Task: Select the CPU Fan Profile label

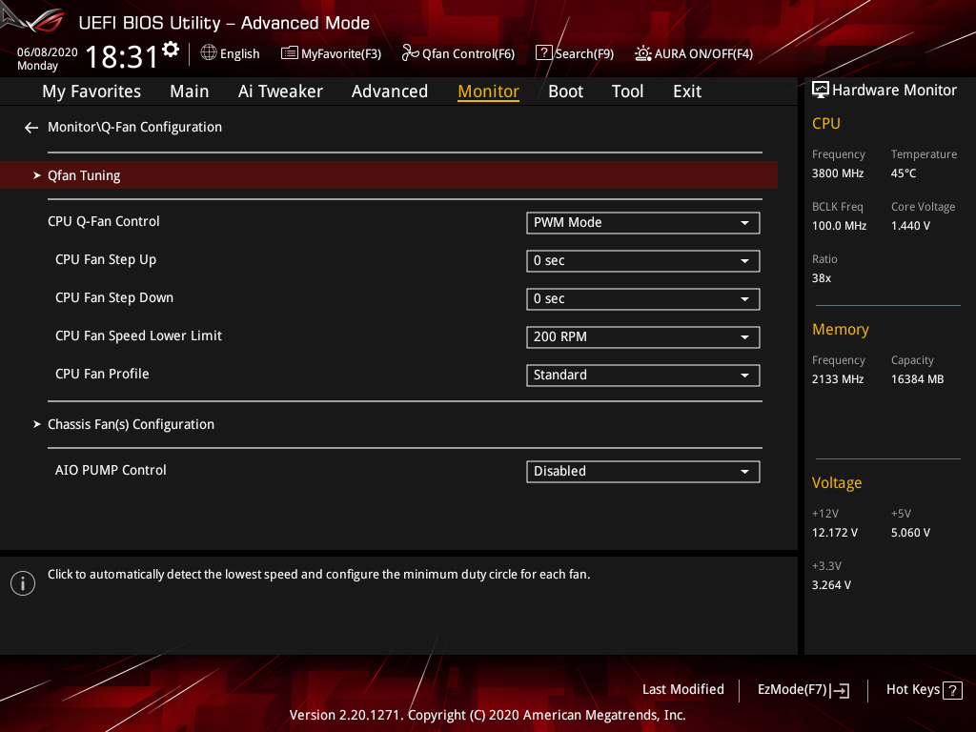Action: coord(102,374)
